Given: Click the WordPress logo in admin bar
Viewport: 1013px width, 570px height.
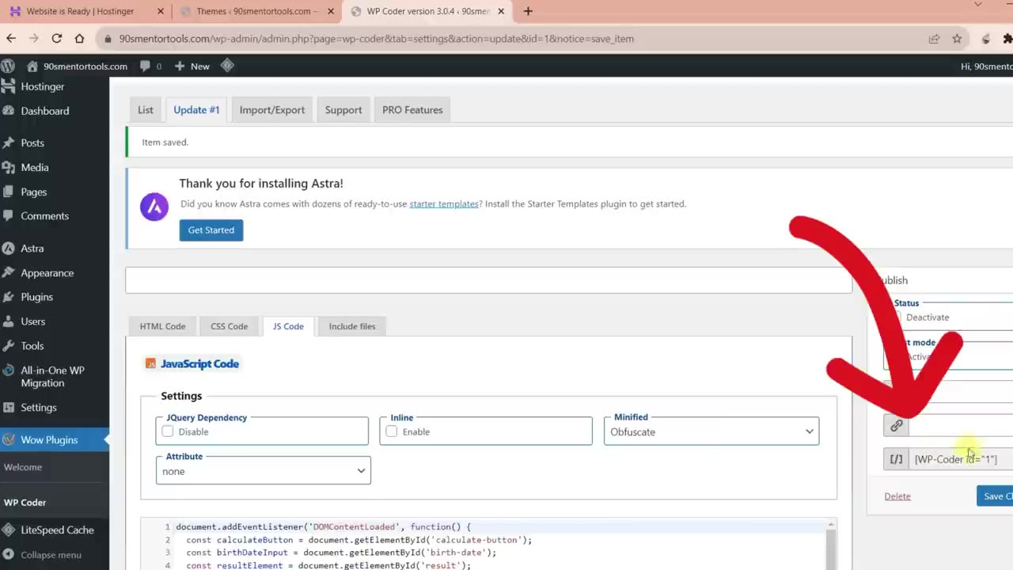Looking at the screenshot, I should point(8,66).
